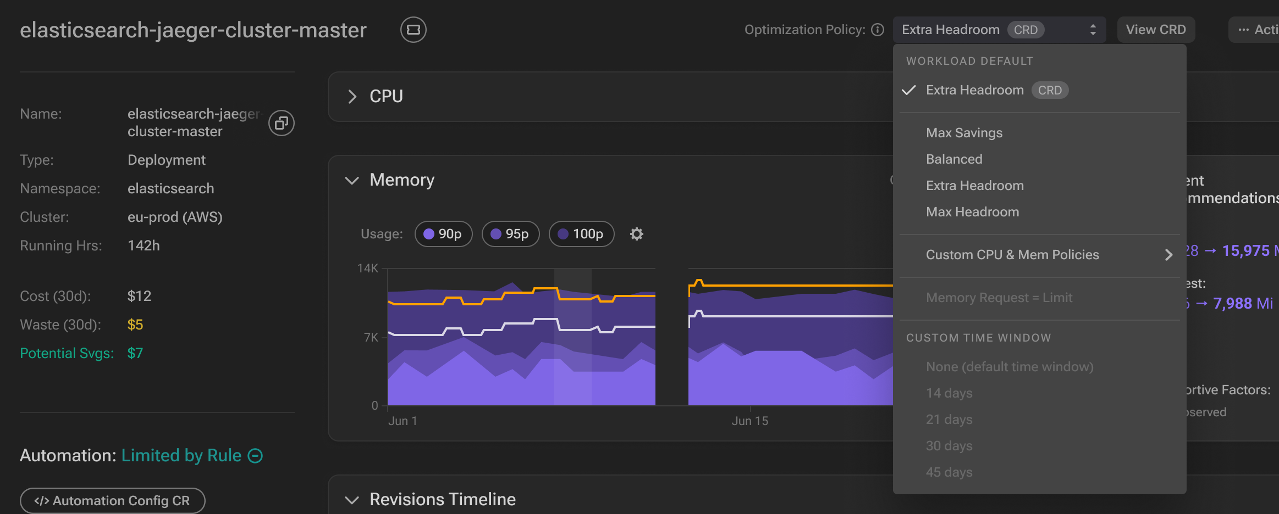
Task: Click the Jun 1 label on chart axis
Action: tap(403, 421)
